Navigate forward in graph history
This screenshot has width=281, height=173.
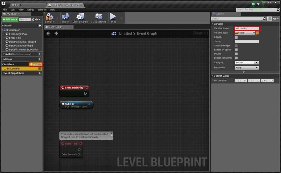click(56, 33)
